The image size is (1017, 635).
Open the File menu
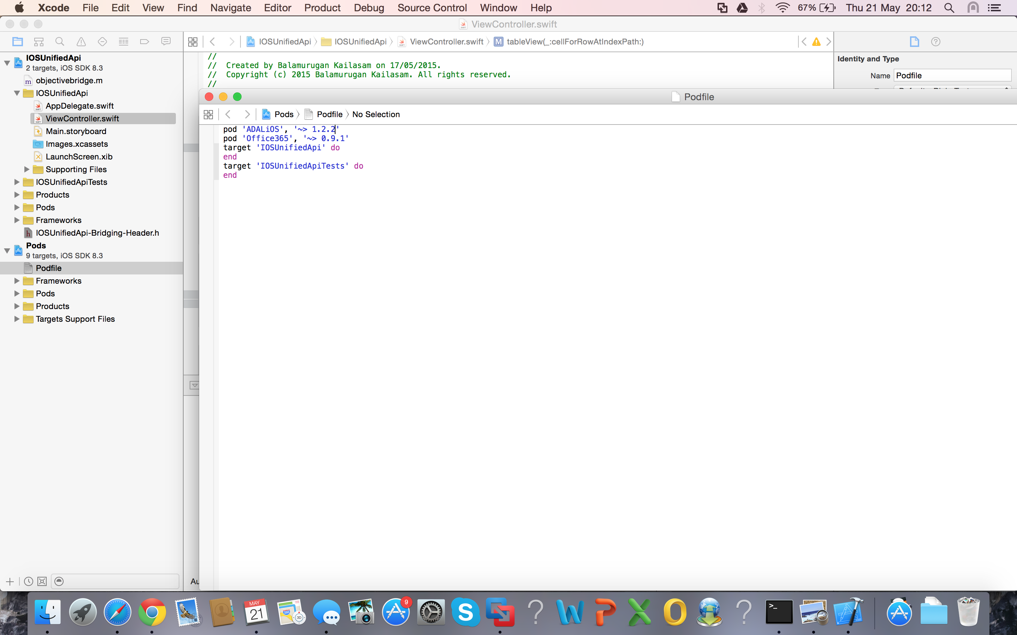90,7
